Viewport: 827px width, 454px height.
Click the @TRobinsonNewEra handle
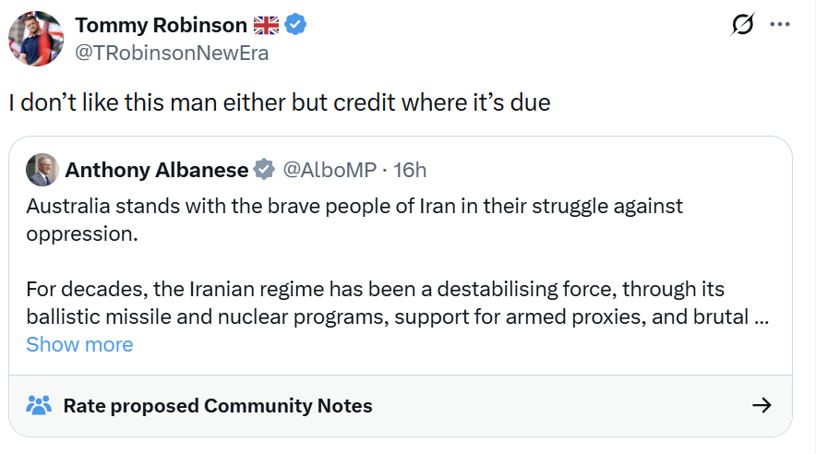(x=172, y=53)
